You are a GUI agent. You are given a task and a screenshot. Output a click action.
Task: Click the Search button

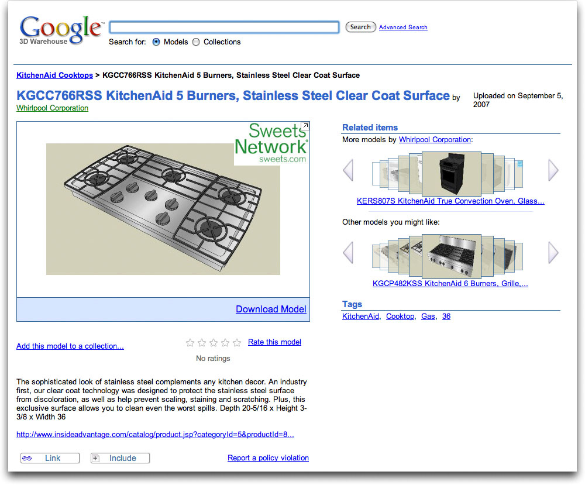[x=360, y=27]
